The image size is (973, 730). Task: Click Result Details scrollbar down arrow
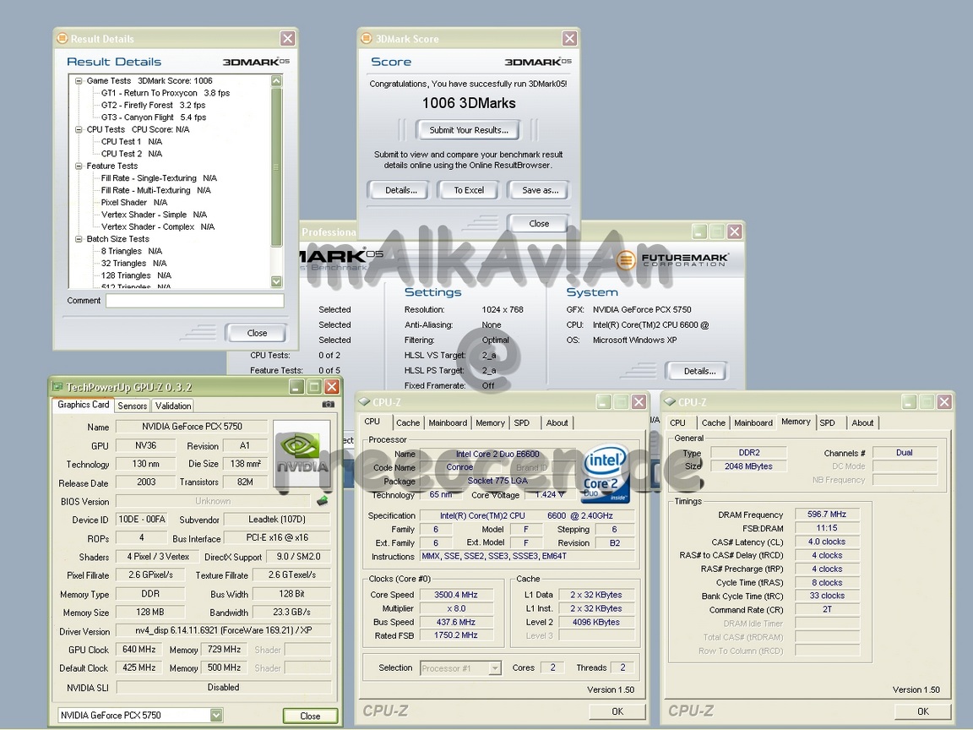point(277,282)
